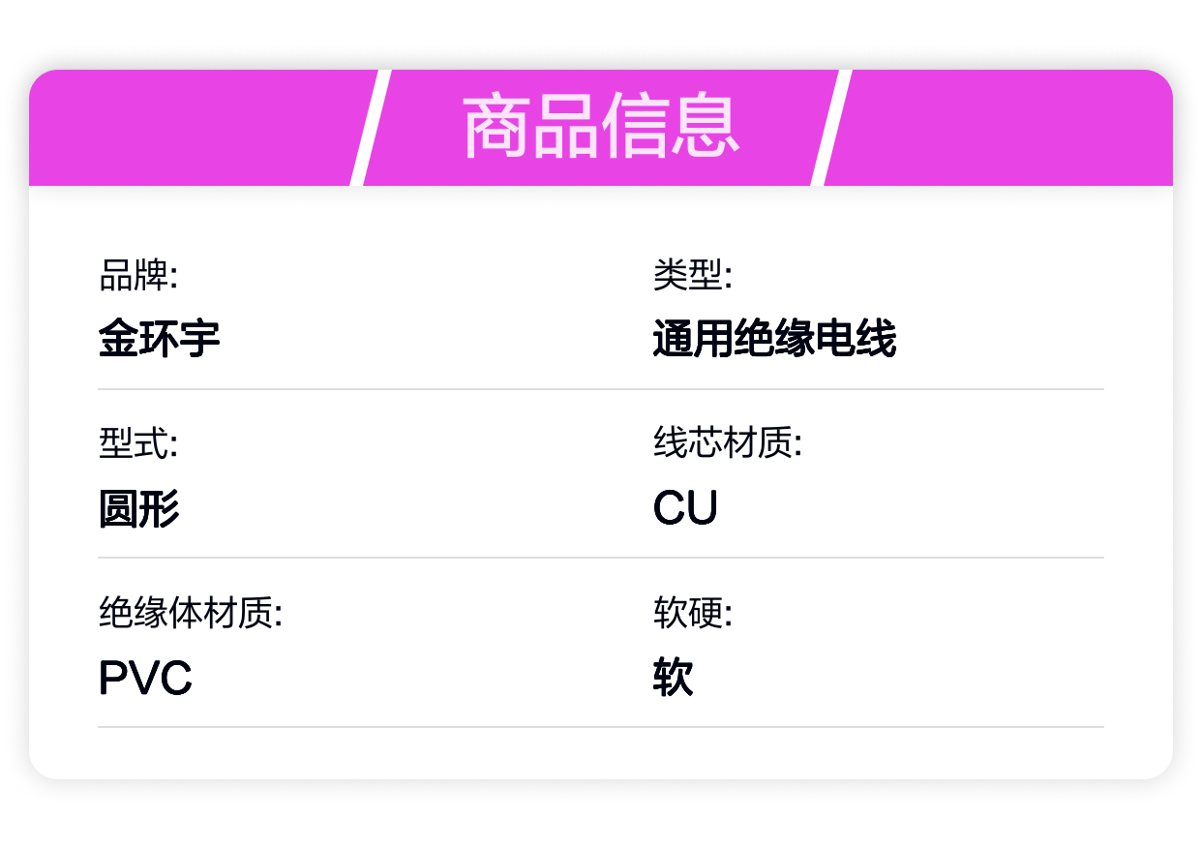Select the 品牌 label
1202x849 pixels.
138,276
